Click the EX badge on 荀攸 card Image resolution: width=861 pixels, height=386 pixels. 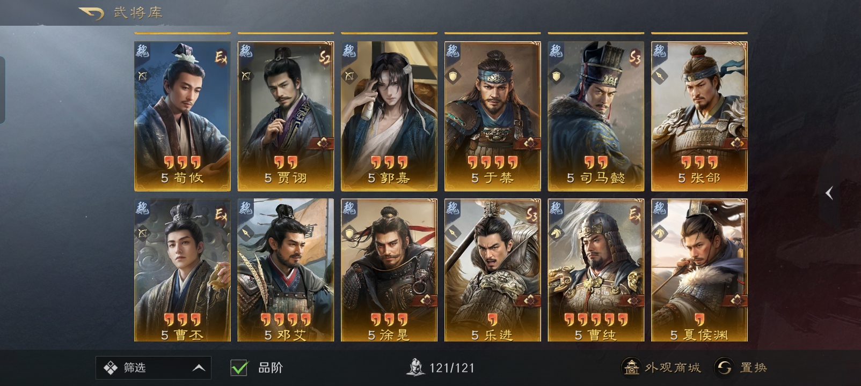tap(221, 57)
